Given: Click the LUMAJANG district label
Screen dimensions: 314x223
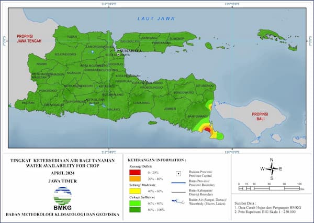Looking at the screenshot, I should [142, 103].
